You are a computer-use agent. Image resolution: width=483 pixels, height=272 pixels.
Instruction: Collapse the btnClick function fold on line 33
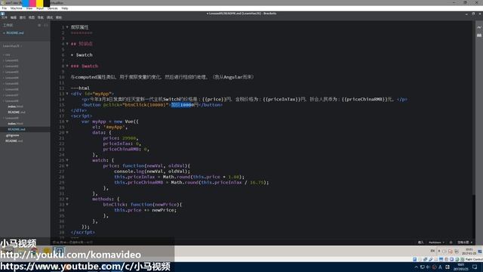coord(67,205)
